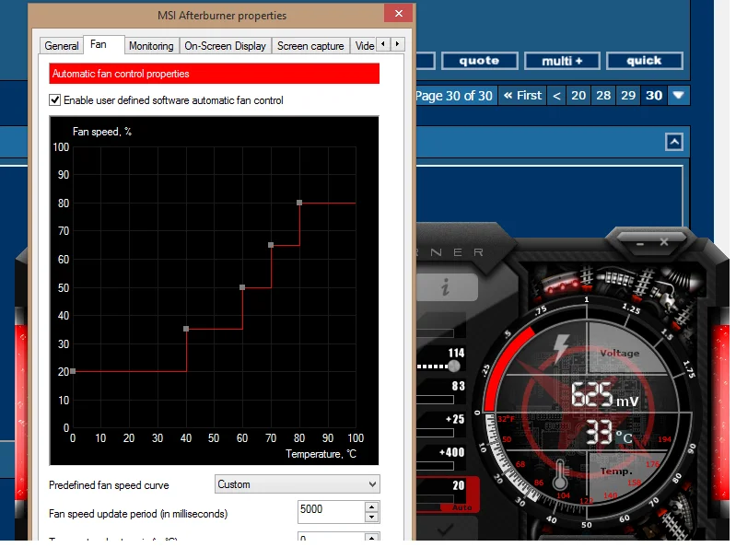This screenshot has height=547, width=736.
Task: Open forum page 28
Action: [603, 96]
